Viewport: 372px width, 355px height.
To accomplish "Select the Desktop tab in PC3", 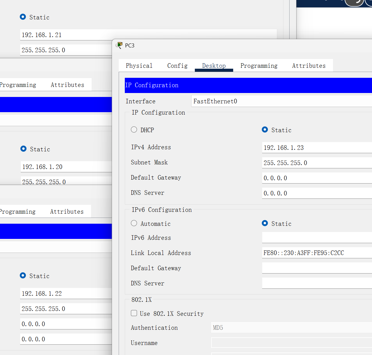I will click(x=214, y=66).
